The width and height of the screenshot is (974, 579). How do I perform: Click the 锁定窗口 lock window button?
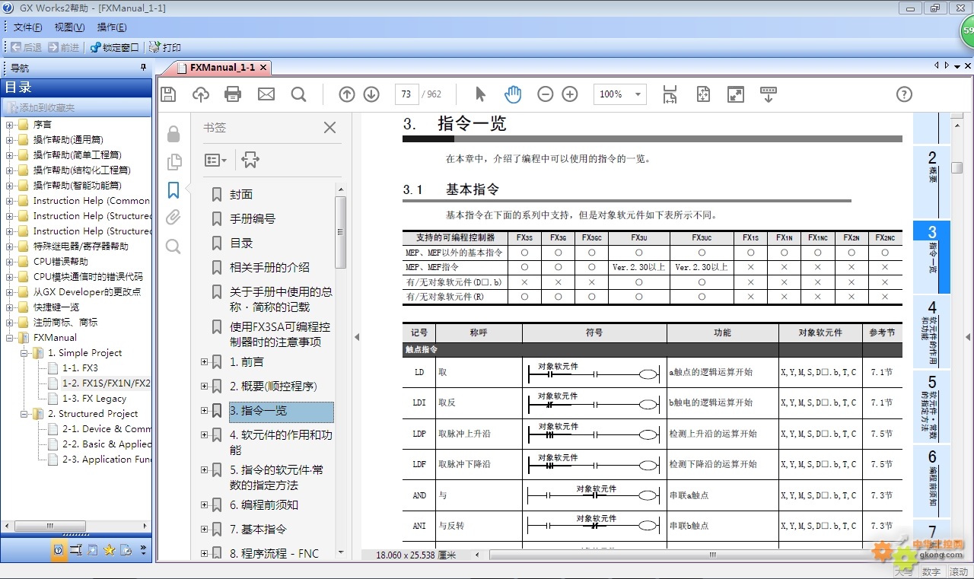coord(115,47)
